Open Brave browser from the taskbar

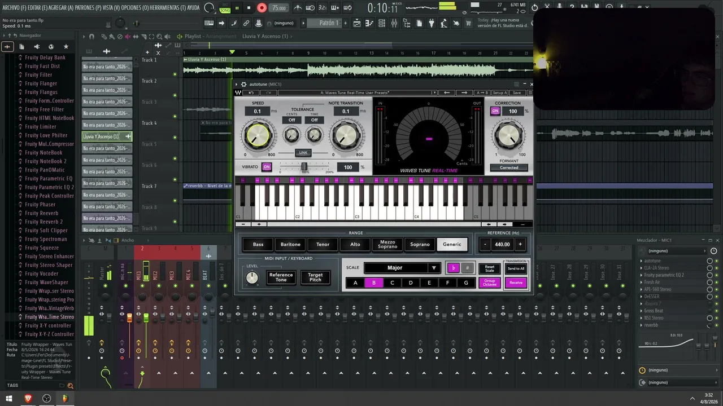click(28, 399)
